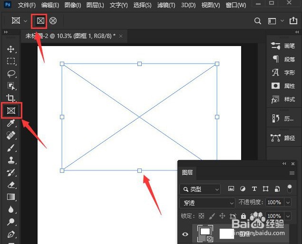Image resolution: width=302 pixels, height=244 pixels.
Task: Choose elliptical frame option in options bar
Action: [x=53, y=20]
